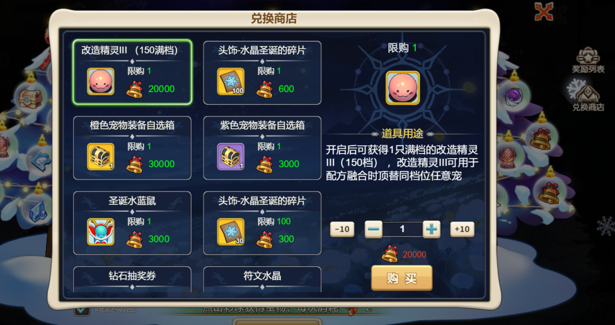The height and width of the screenshot is (325, 615).
Task: Select the purple pet equipment chest icon
Action: point(231,157)
